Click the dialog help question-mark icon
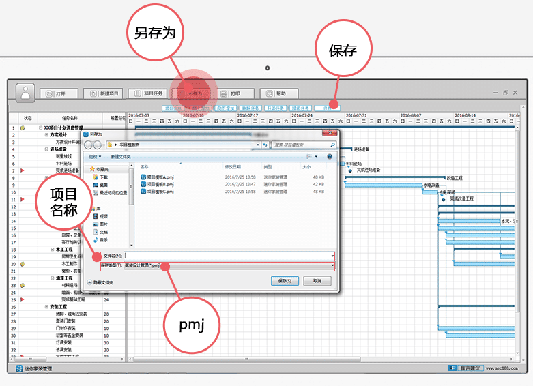Image resolution: width=533 pixels, height=386 pixels. point(330,156)
